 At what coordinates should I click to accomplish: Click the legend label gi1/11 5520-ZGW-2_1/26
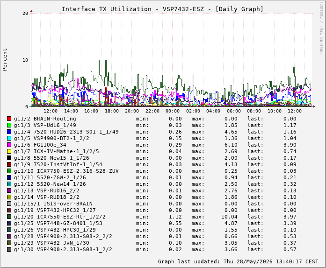tap(50, 177)
